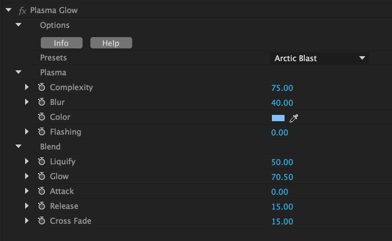The height and width of the screenshot is (241, 392).
Task: Open the Help button
Action: click(111, 43)
